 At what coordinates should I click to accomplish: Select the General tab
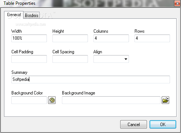point(14,15)
